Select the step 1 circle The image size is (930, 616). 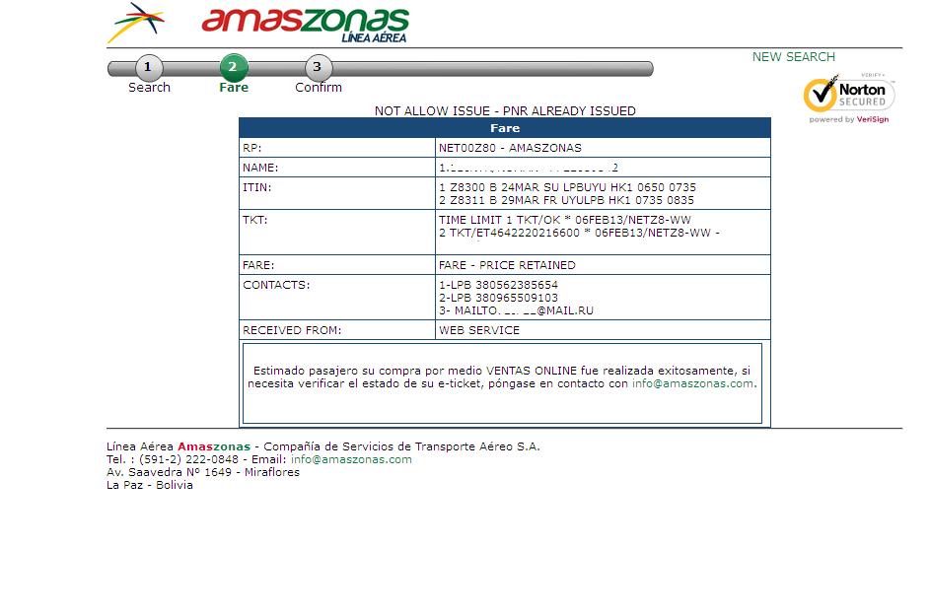(148, 68)
